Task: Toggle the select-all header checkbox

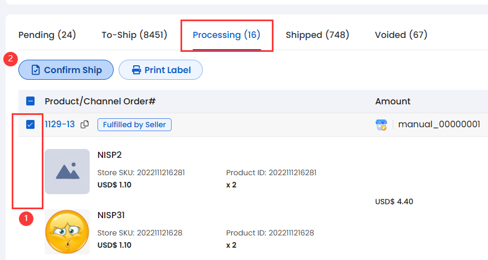Action: pos(31,101)
